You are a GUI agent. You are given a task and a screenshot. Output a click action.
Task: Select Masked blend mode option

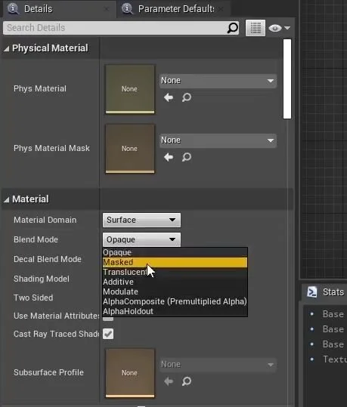tap(175, 262)
